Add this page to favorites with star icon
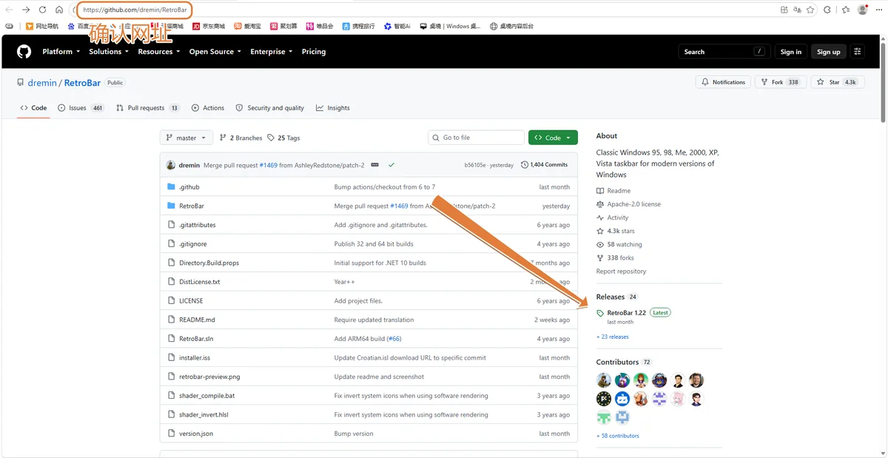This screenshot has width=888, height=458. click(812, 10)
